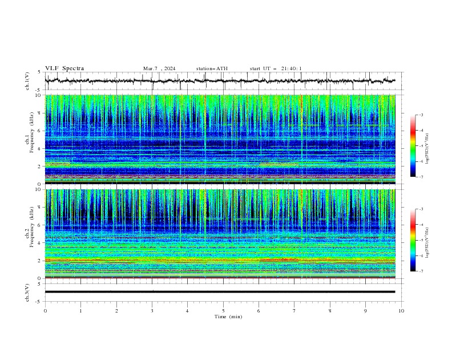Click the ch.1 spectrogram color scale bar
Viewport: 452px width, 349px height.
[x=413, y=146]
